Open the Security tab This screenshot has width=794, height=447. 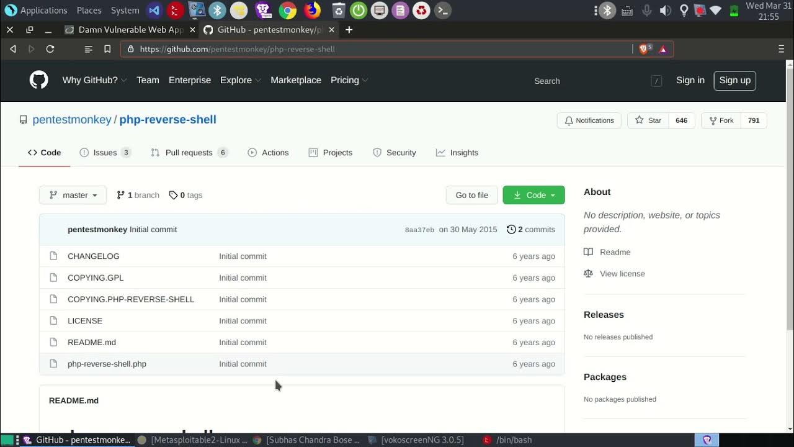(395, 153)
